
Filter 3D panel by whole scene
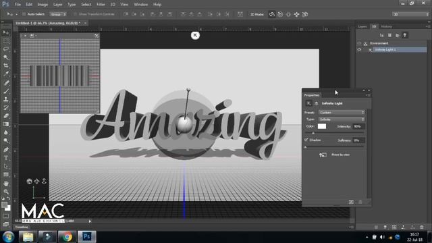pyautogui.click(x=381, y=35)
